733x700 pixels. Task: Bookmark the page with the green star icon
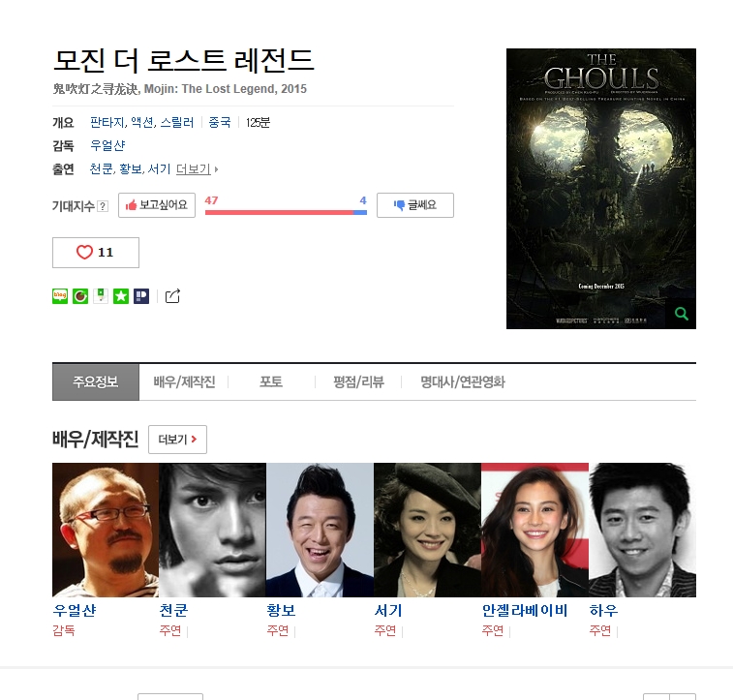click(121, 296)
